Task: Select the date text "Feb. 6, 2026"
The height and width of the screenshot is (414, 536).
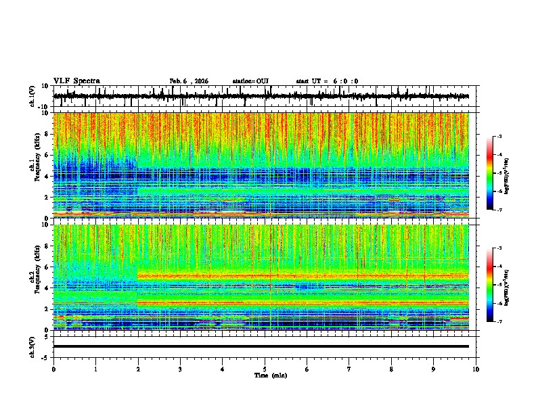Action: coord(189,81)
